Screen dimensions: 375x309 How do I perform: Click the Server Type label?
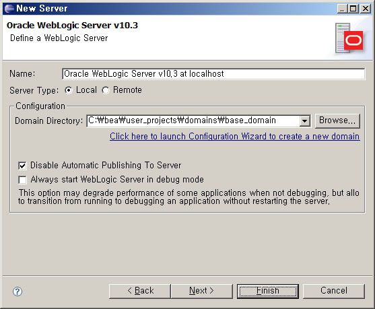pos(34,90)
